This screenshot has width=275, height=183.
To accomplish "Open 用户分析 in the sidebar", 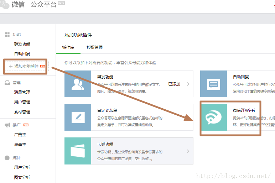I will [22, 167].
